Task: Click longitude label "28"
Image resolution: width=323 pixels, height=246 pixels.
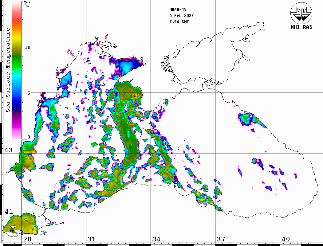Action: (x=27, y=239)
